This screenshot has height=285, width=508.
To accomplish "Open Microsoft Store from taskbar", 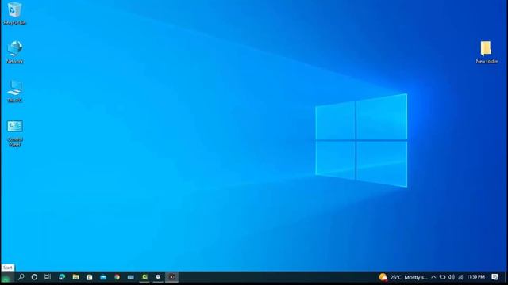I will [x=90, y=277].
